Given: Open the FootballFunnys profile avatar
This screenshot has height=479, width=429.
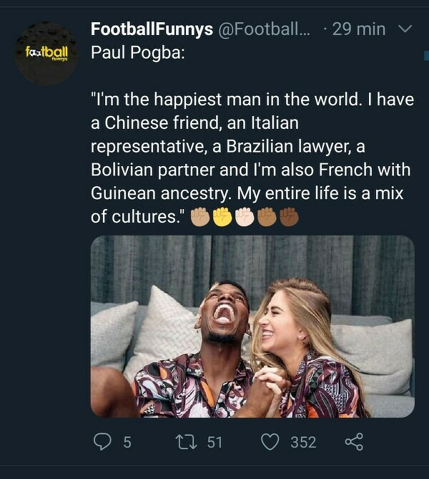Looking at the screenshot, I should [46, 54].
